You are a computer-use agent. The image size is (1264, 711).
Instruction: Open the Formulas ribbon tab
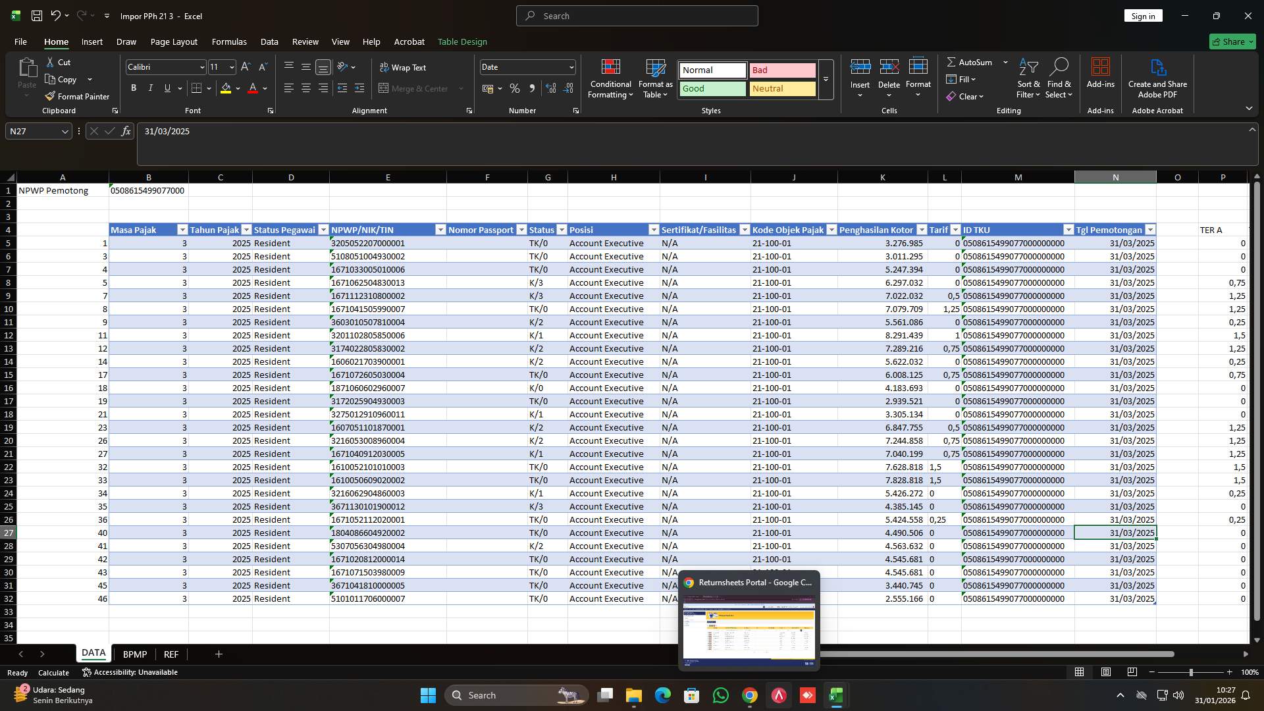click(228, 41)
